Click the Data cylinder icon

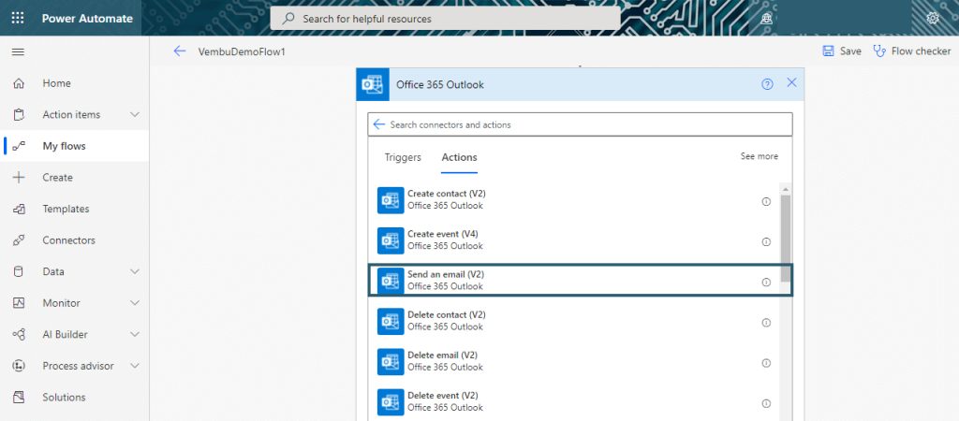click(19, 271)
